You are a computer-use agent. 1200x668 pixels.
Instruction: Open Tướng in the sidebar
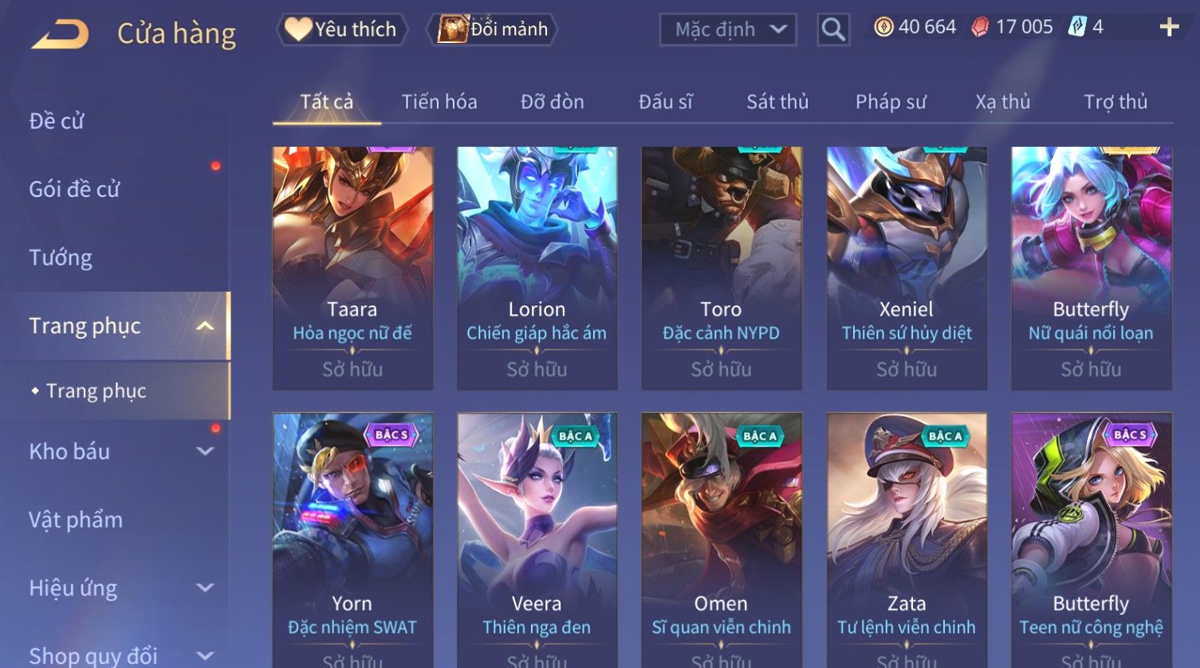click(61, 257)
